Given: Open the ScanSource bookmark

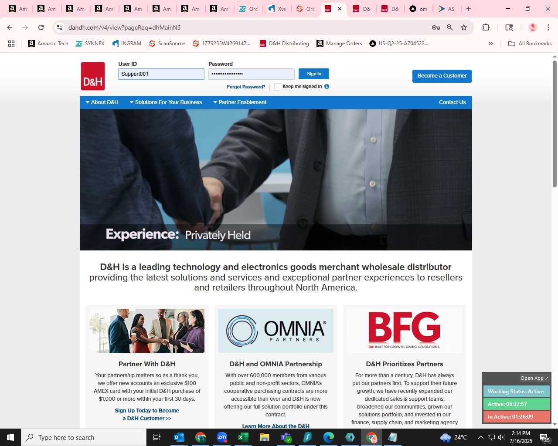Looking at the screenshot, I should [167, 44].
